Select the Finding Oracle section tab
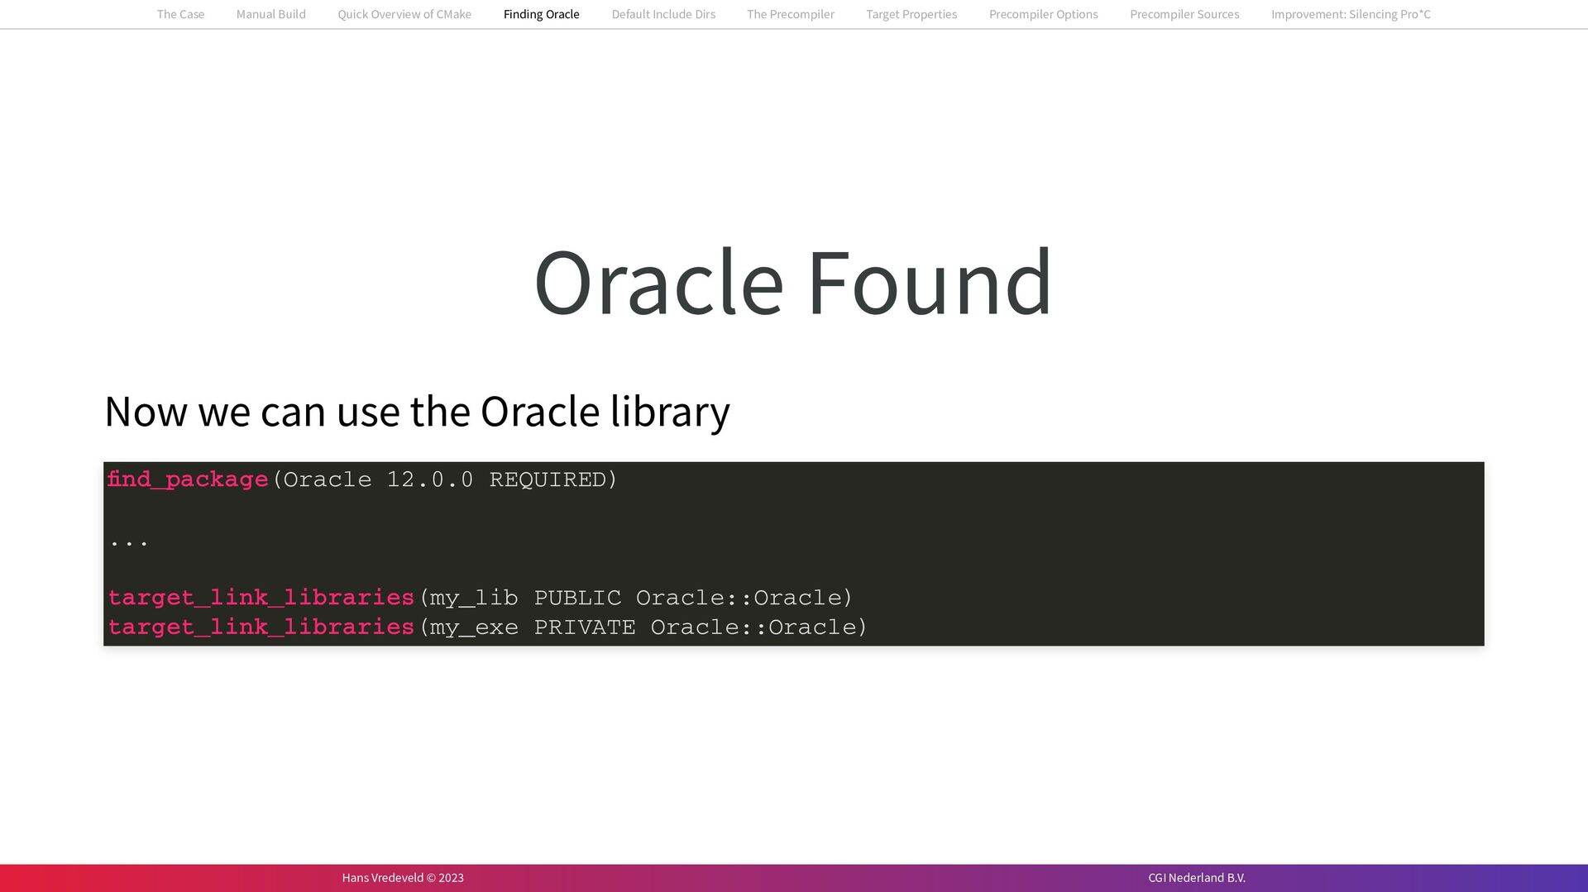This screenshot has width=1588, height=892. pyautogui.click(x=541, y=14)
